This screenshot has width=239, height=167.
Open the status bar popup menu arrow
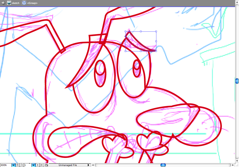(x=88, y=165)
